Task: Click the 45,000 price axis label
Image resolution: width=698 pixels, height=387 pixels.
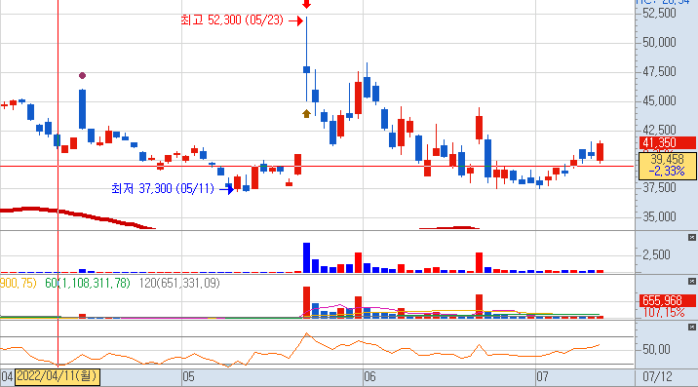Action: pos(659,101)
